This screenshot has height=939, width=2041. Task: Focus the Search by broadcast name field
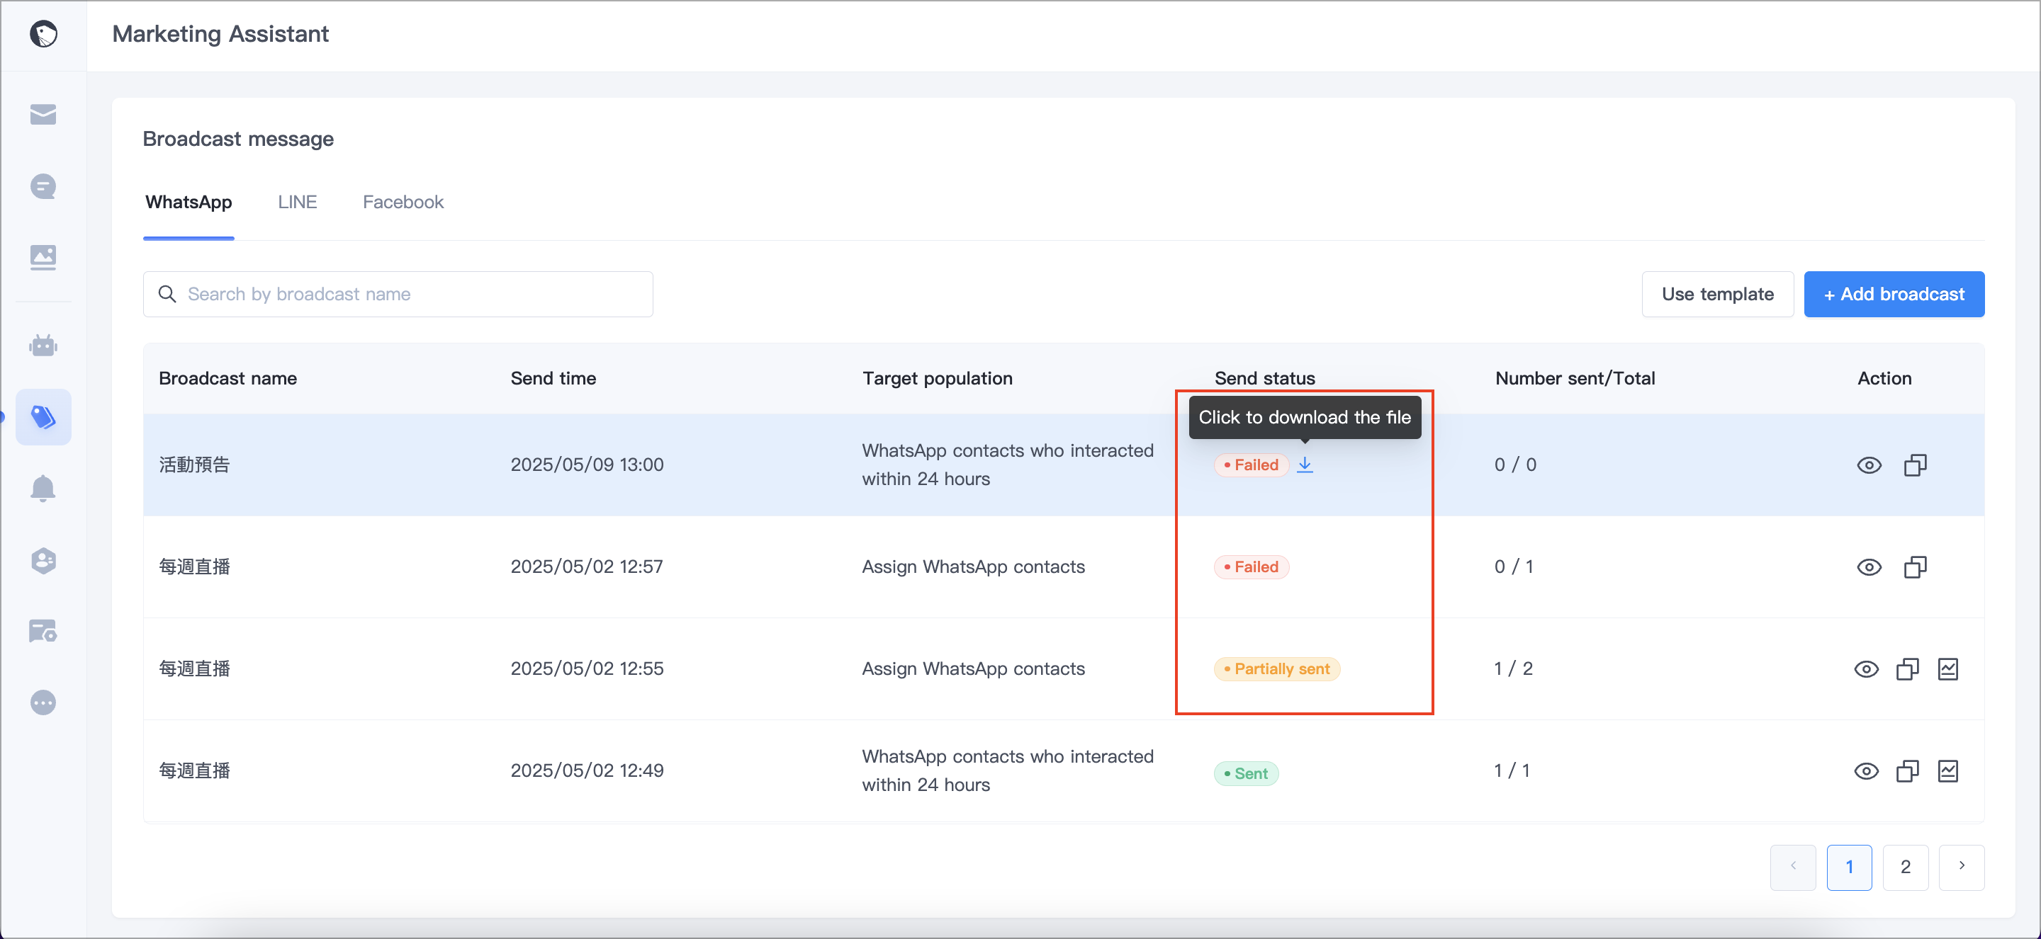tap(398, 295)
